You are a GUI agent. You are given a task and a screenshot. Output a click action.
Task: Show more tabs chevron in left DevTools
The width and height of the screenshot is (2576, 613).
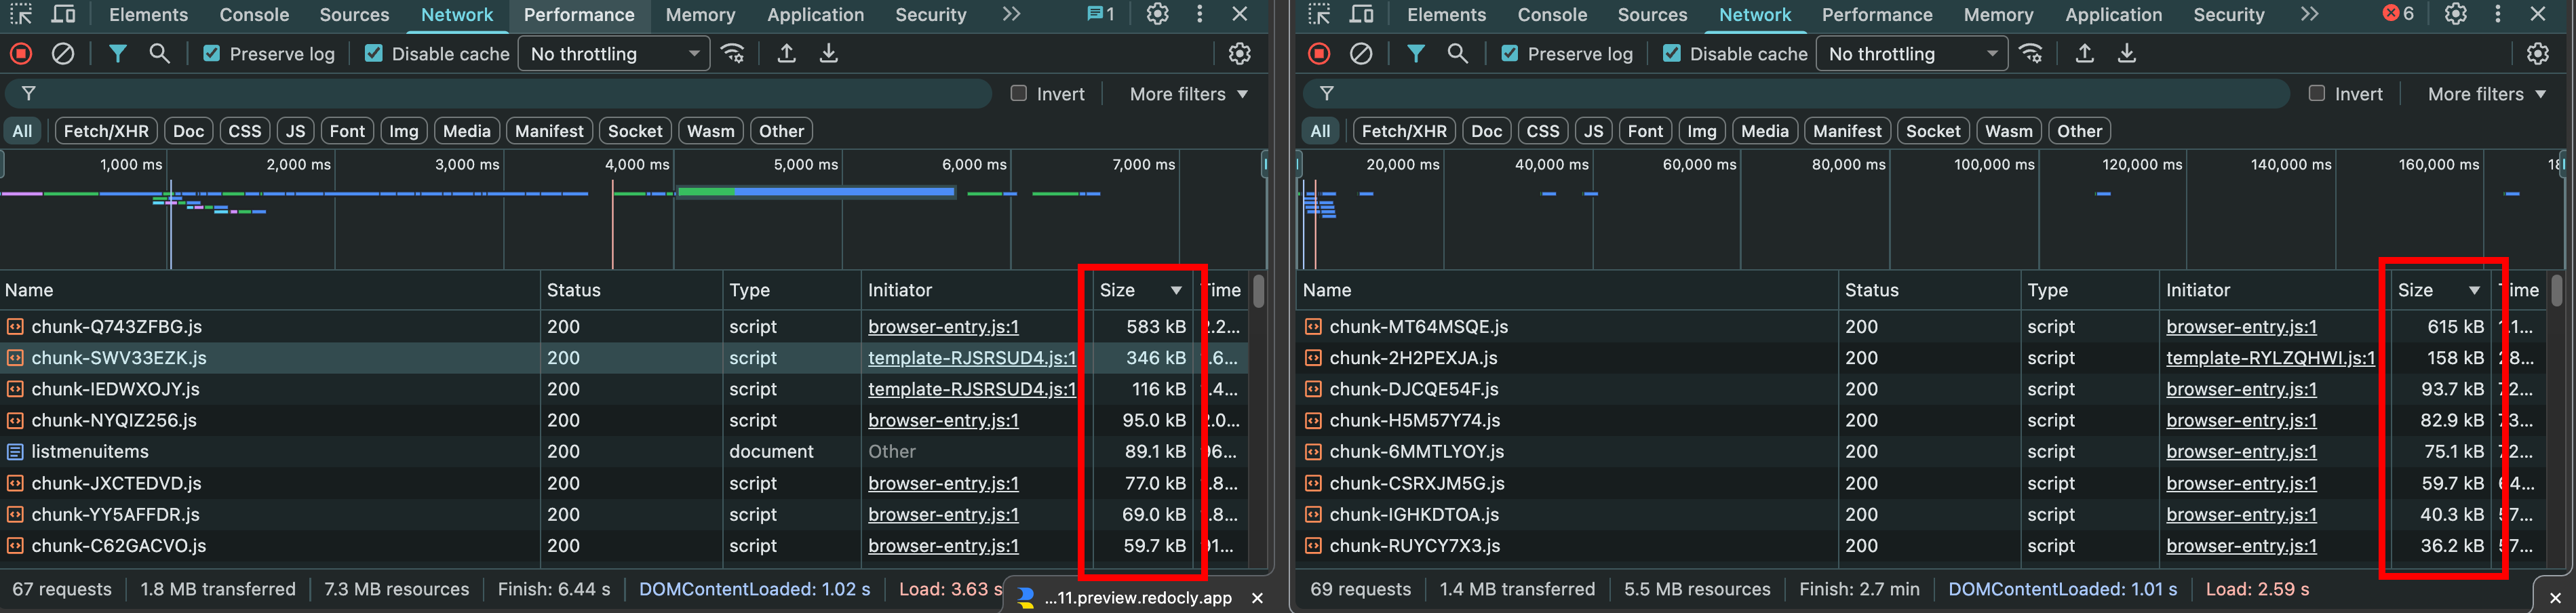coord(1011,14)
